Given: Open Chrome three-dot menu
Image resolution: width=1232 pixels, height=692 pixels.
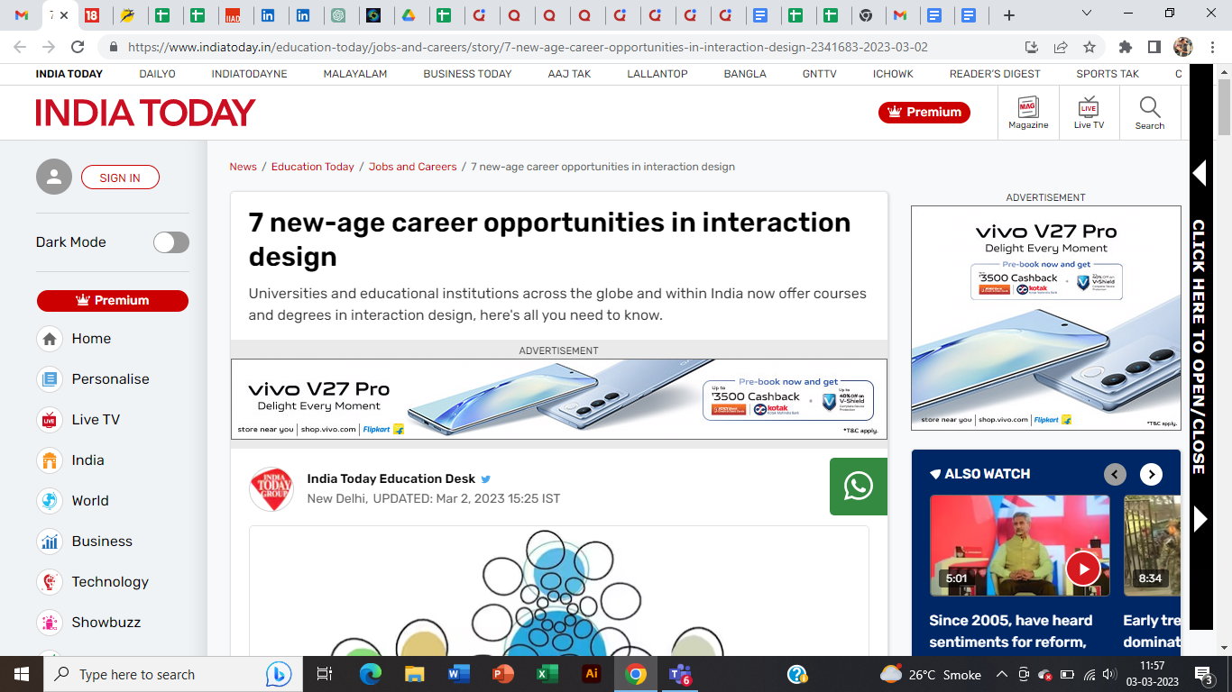Looking at the screenshot, I should tap(1211, 47).
